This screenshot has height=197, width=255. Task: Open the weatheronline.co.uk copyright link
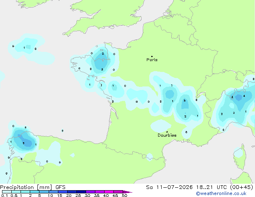pos(221,193)
